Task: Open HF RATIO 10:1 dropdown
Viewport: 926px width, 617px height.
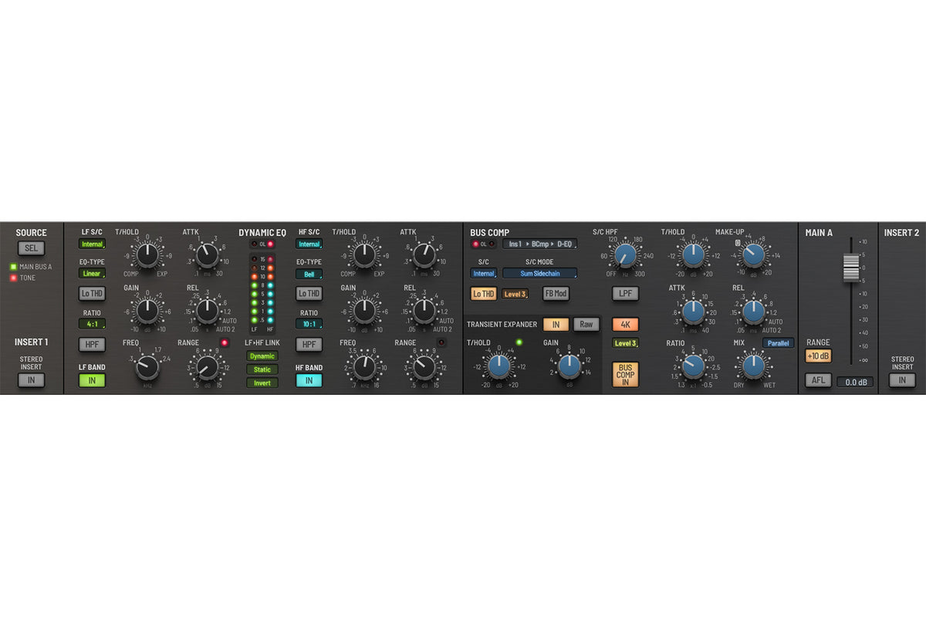Action: (x=309, y=324)
